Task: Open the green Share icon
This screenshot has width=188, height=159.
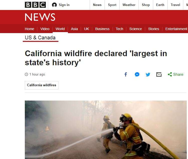Action: (x=170, y=74)
